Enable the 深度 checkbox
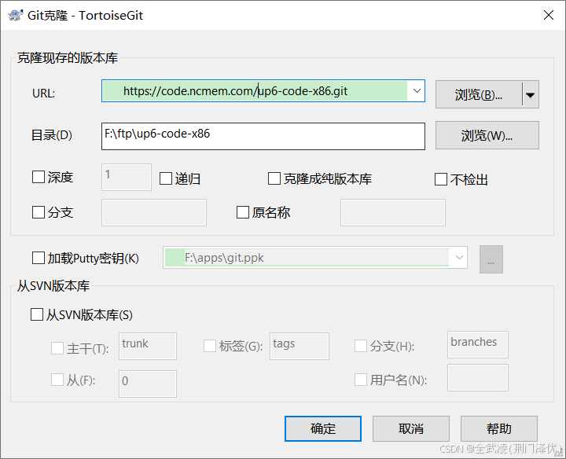Screen dimensions: 566x459 tap(39, 178)
